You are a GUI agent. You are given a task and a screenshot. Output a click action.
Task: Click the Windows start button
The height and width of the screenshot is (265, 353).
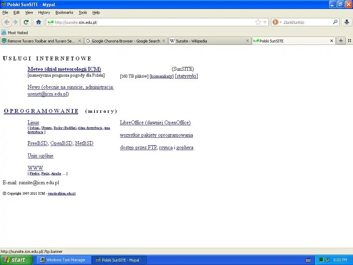[17, 260]
